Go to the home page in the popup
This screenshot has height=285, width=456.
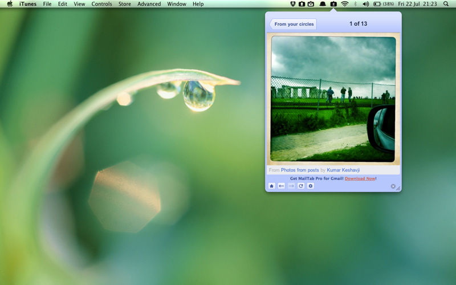point(272,186)
